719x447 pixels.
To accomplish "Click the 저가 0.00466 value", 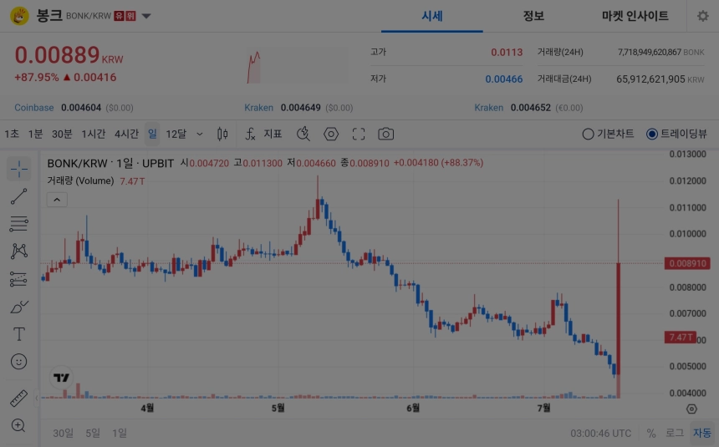I will (504, 79).
